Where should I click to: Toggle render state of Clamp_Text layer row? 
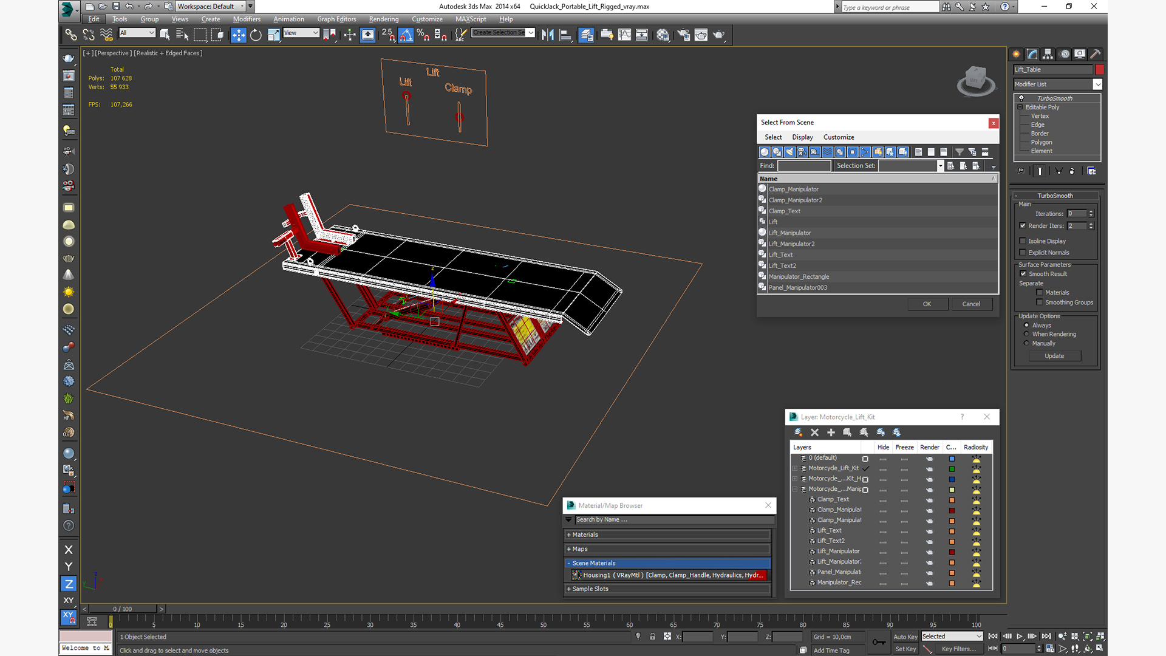point(929,500)
